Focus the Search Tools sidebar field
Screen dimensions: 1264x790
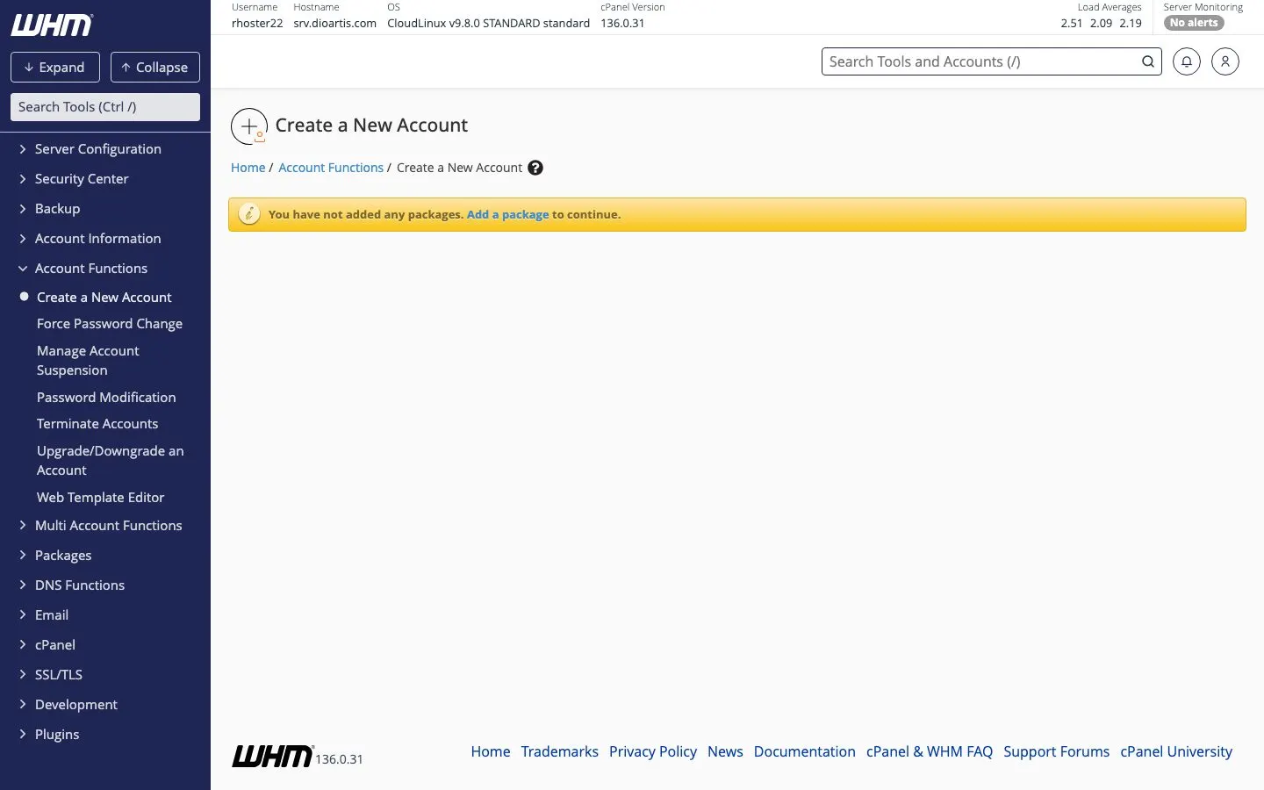tap(105, 107)
